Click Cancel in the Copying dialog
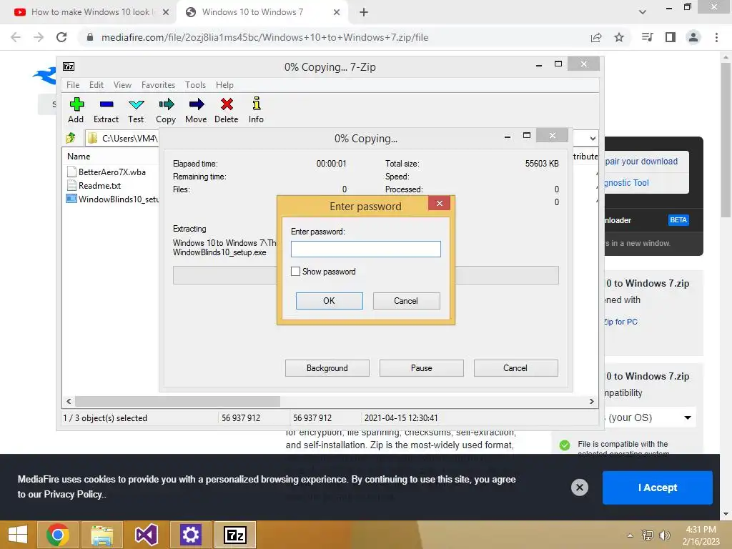Screen dimensions: 732x549 point(515,368)
